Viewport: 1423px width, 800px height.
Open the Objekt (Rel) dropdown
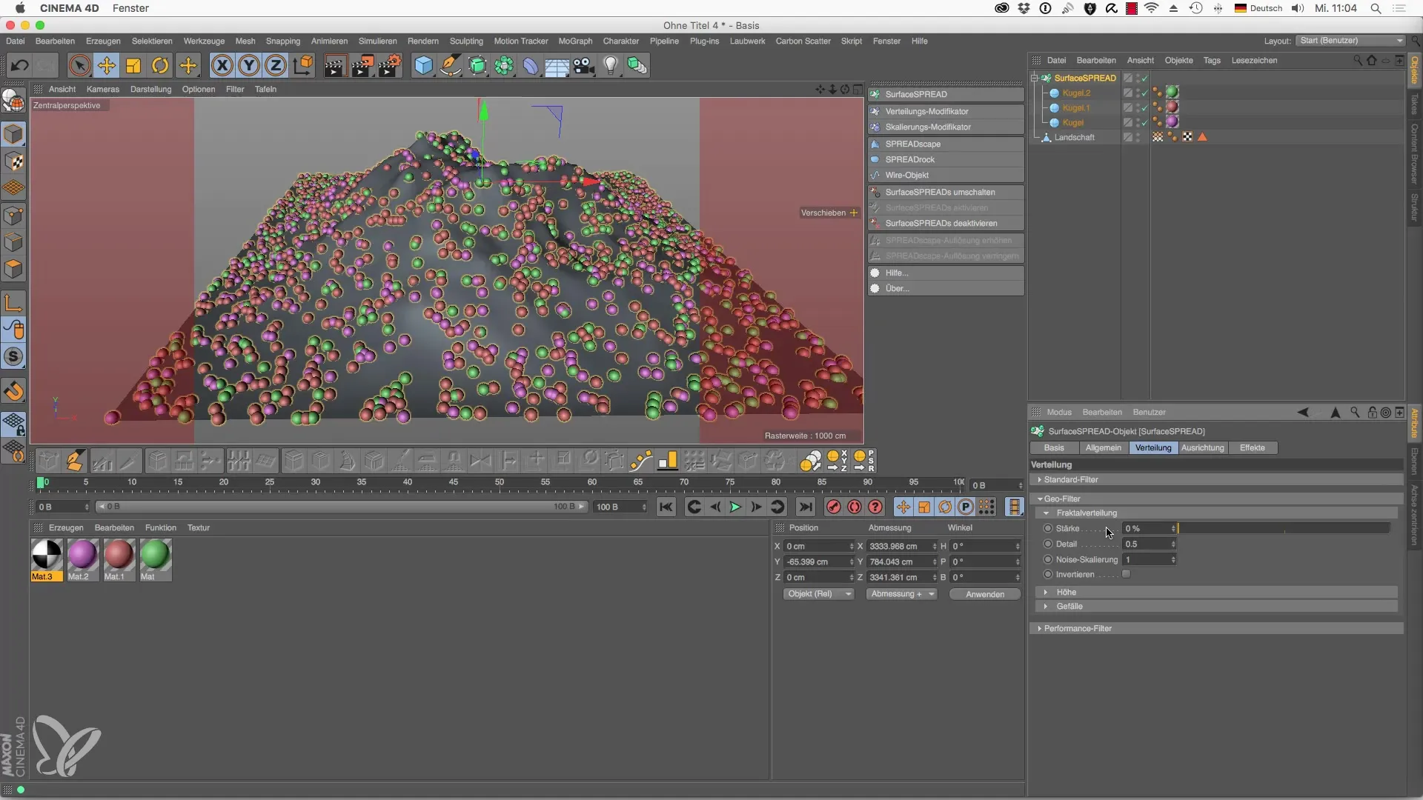point(818,594)
